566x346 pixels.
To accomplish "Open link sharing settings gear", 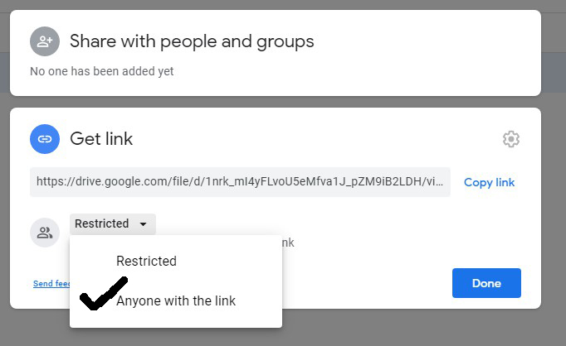I will click(x=511, y=139).
